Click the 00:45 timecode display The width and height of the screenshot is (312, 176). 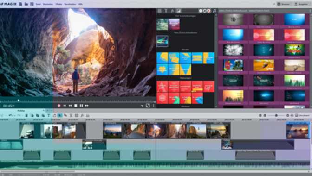(9, 106)
